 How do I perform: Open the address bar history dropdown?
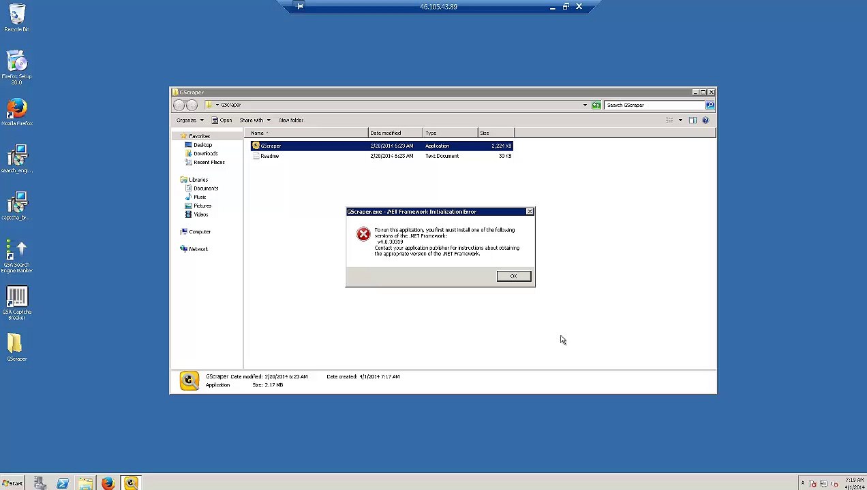(x=585, y=105)
